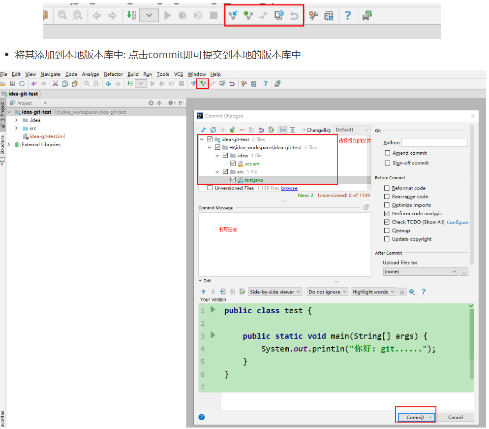The width and height of the screenshot is (489, 429).
Task: Open Settings via the wrench toolbar icon
Action: [244, 84]
